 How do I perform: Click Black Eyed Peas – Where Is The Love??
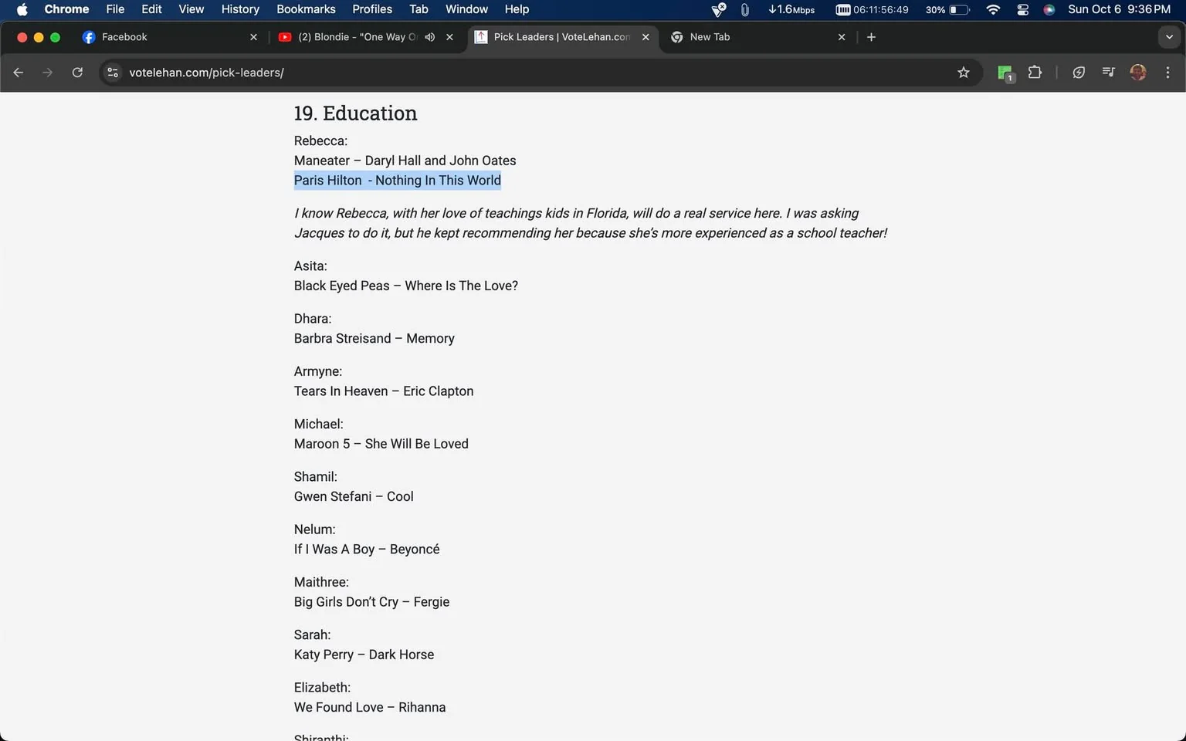(x=405, y=286)
